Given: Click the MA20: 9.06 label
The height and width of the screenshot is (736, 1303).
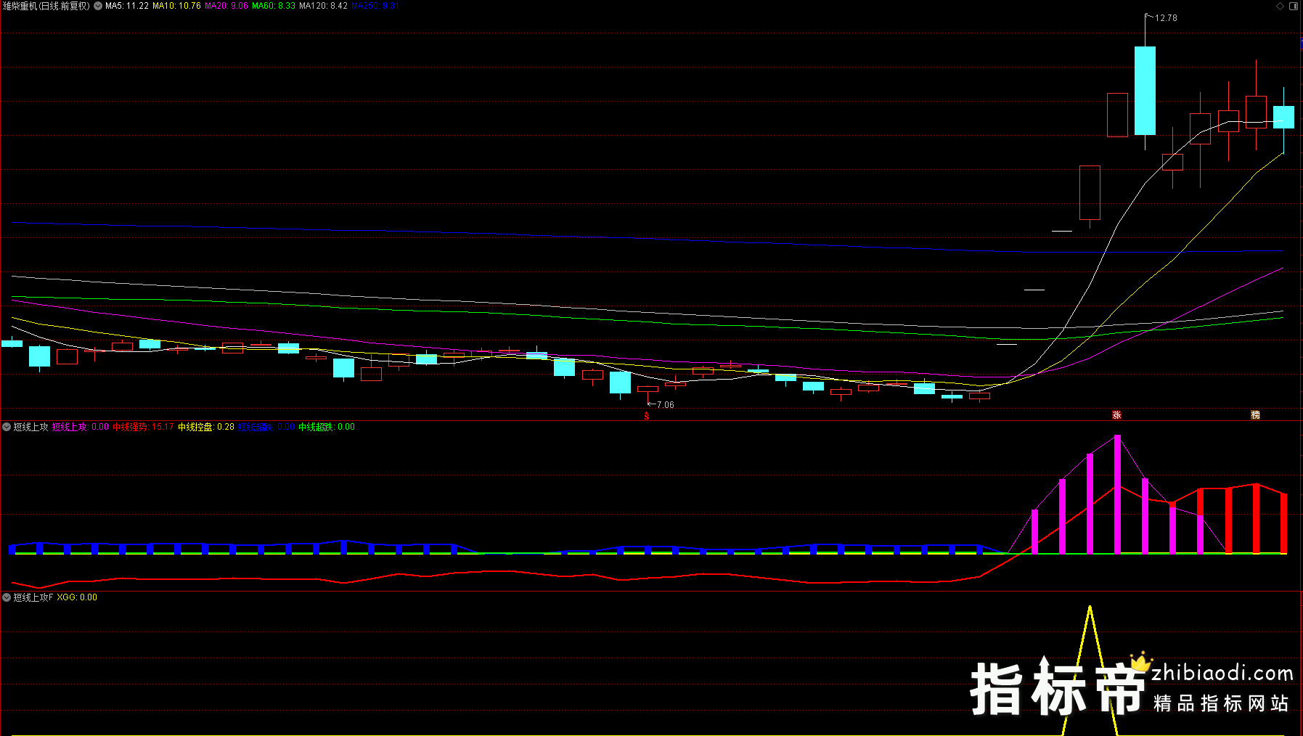Looking at the screenshot, I should pyautogui.click(x=226, y=6).
